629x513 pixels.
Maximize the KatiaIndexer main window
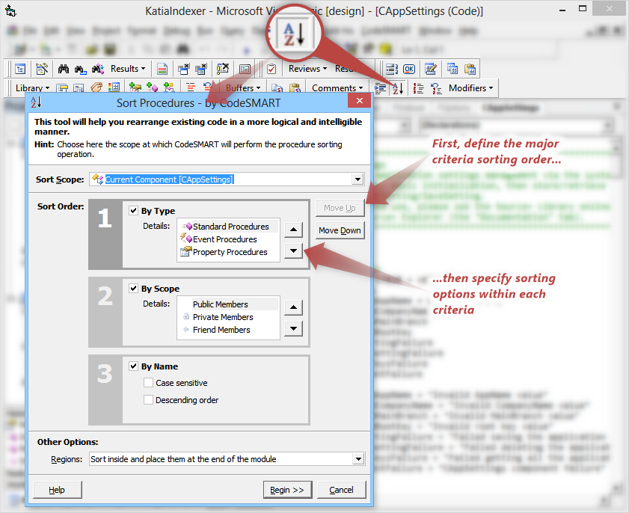[583, 8]
